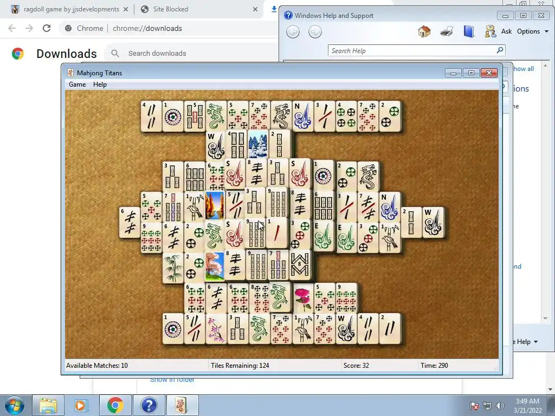Pick the 4 Character tile in the bottom row
Viewport: 555px width, 416px height.
(368, 329)
